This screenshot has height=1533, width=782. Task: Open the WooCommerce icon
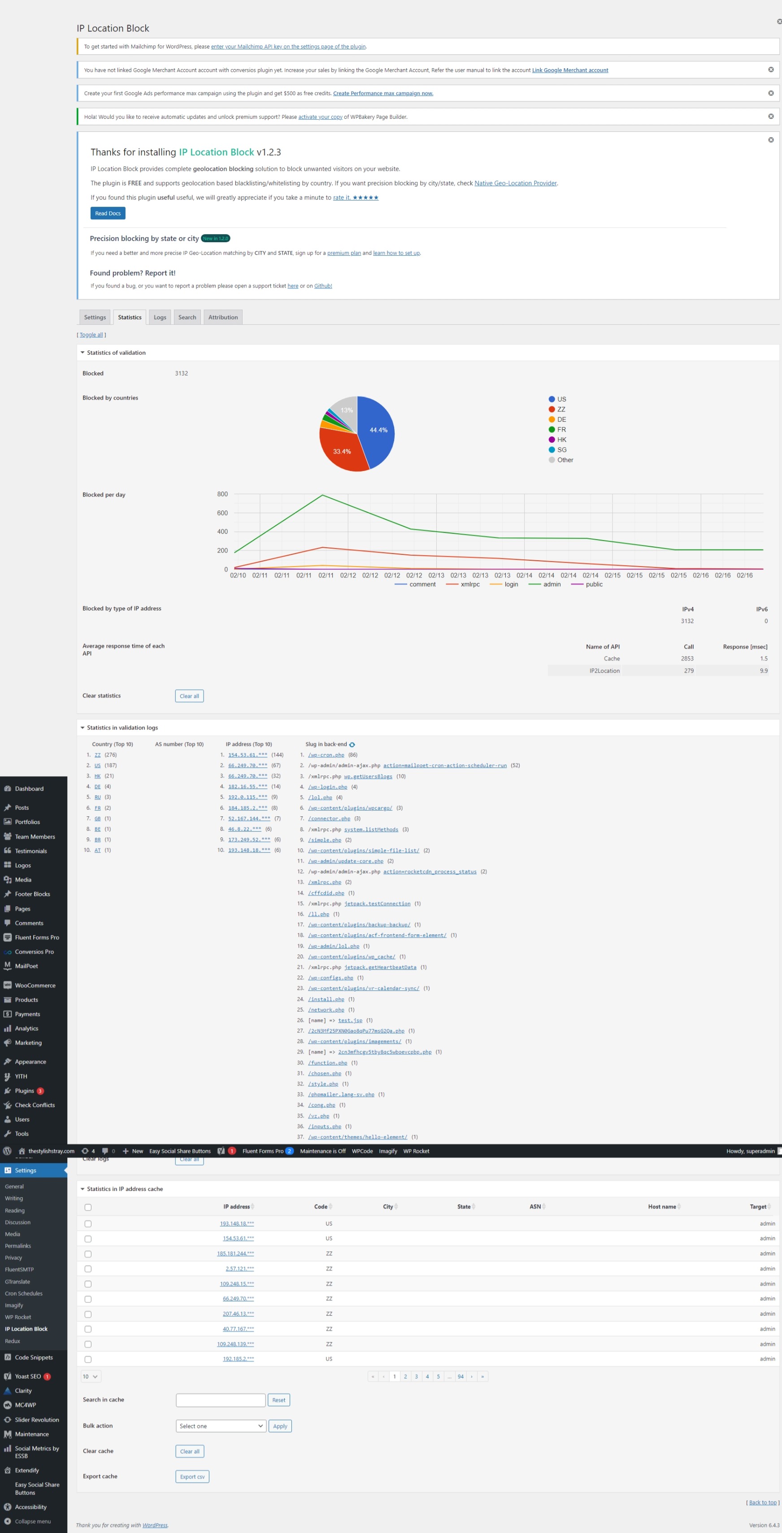point(8,985)
